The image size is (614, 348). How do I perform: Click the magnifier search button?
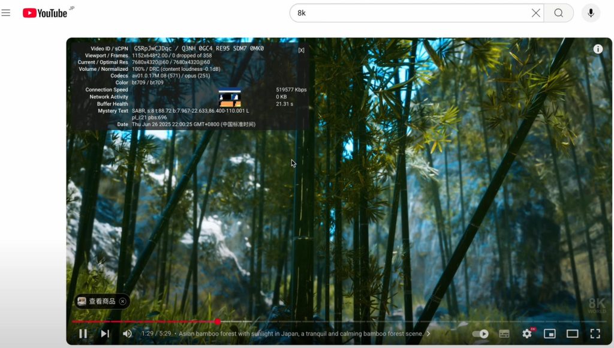pos(559,13)
